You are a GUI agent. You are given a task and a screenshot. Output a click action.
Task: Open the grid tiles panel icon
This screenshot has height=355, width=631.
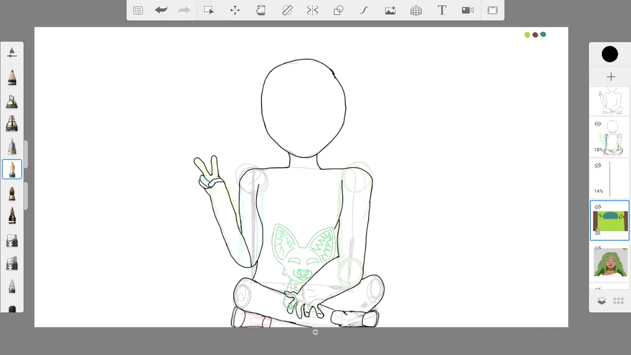click(x=618, y=301)
